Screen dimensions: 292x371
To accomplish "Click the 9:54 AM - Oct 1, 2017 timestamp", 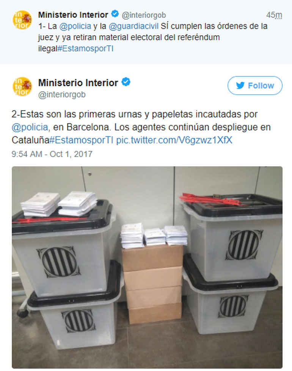I will point(52,154).
